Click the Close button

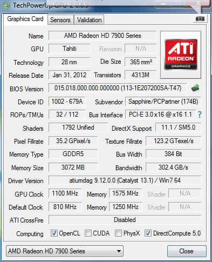click(187, 251)
